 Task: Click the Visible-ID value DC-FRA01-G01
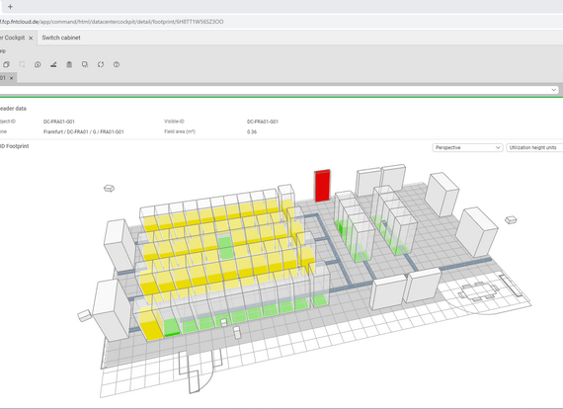click(x=263, y=122)
